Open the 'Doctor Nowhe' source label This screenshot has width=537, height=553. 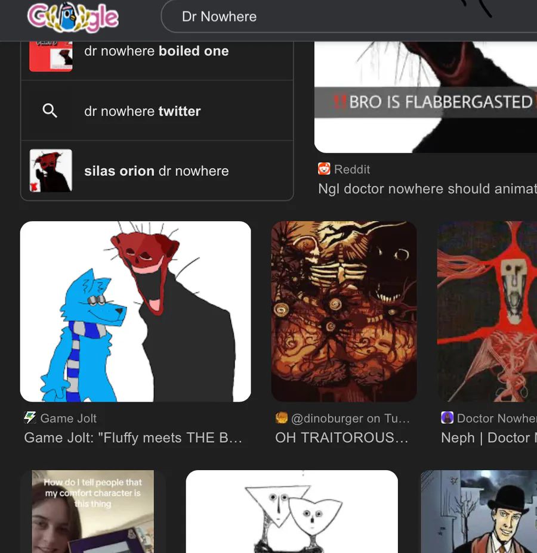pyautogui.click(x=497, y=418)
